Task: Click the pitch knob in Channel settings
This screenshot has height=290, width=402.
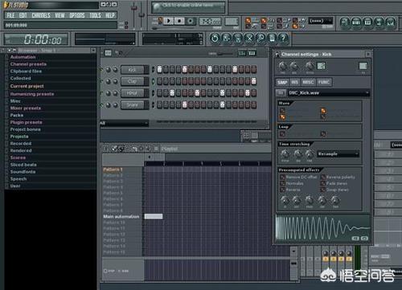Action: click(310, 66)
